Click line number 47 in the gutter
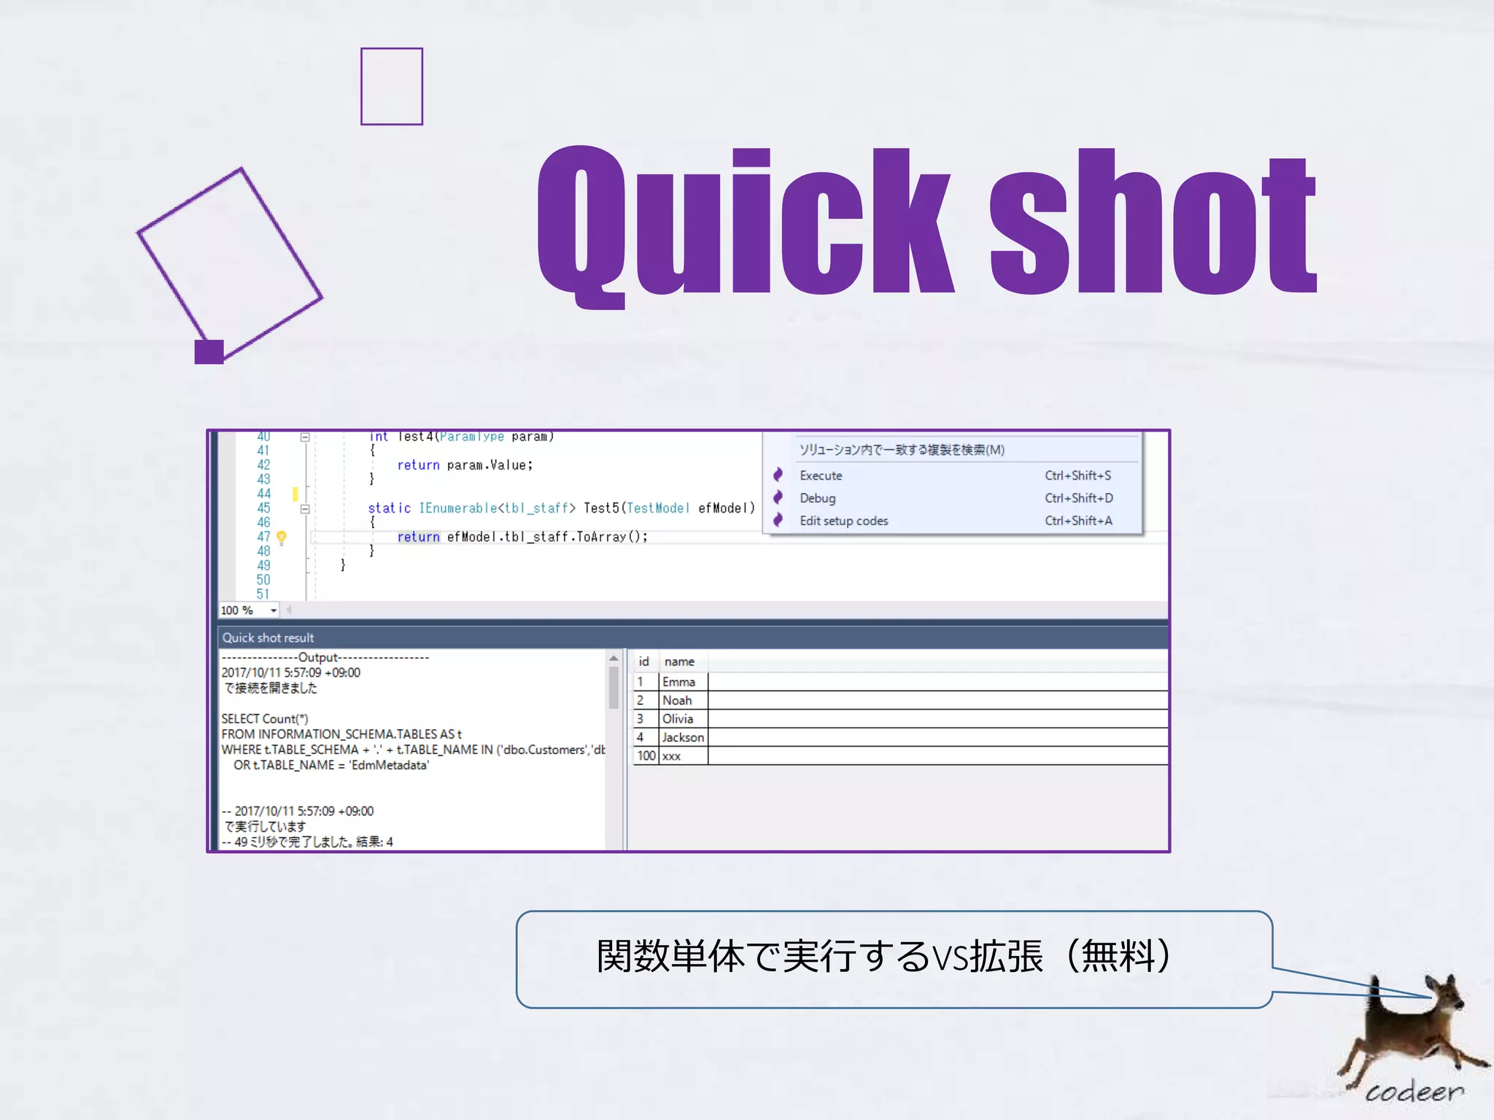1494x1120 pixels. tap(263, 537)
